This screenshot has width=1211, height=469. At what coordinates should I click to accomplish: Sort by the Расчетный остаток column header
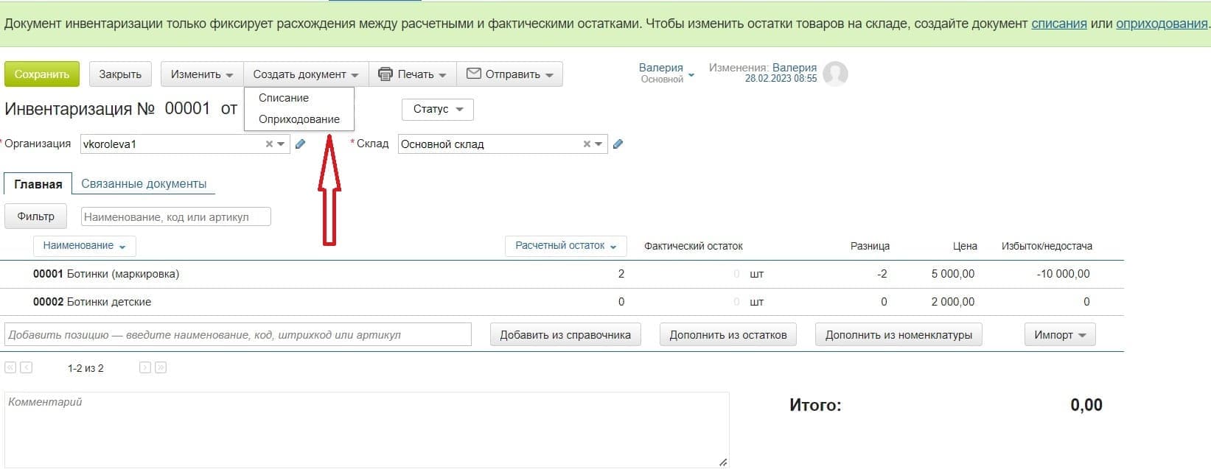[565, 246]
